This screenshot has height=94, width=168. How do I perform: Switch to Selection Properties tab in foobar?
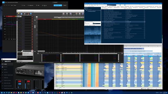[x=91, y=7]
